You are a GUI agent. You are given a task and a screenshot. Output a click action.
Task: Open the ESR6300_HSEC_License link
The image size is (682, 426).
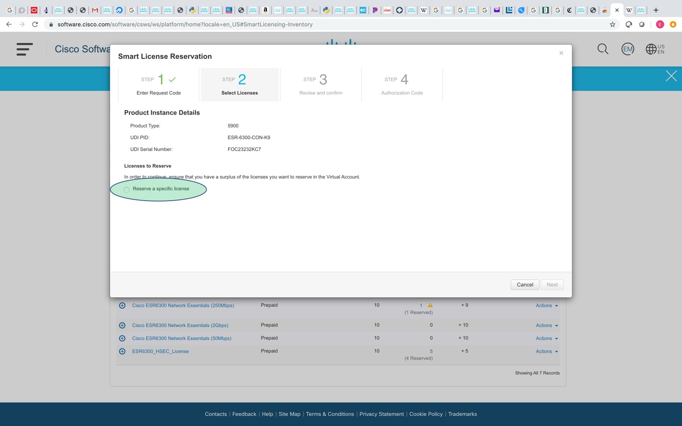coord(160,351)
